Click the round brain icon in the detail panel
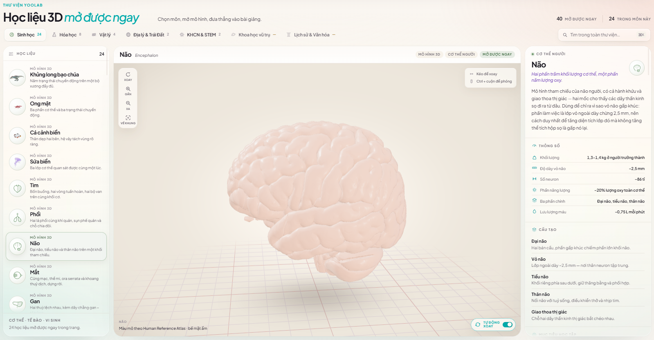This screenshot has width=654, height=340. pyautogui.click(x=637, y=68)
